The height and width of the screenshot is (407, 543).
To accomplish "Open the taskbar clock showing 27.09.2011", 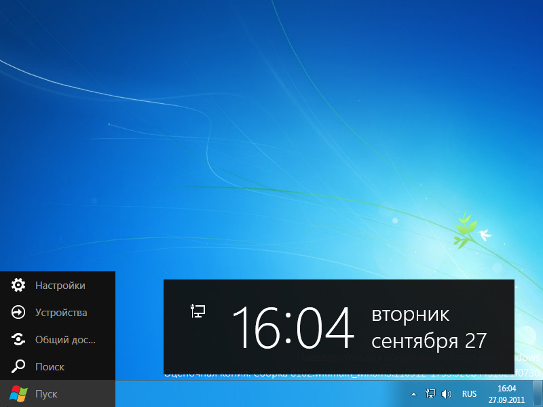I will pos(506,394).
